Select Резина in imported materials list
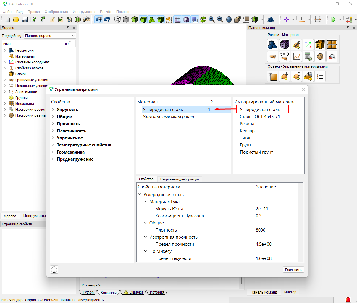This screenshot has width=357, height=303. pos(247,124)
